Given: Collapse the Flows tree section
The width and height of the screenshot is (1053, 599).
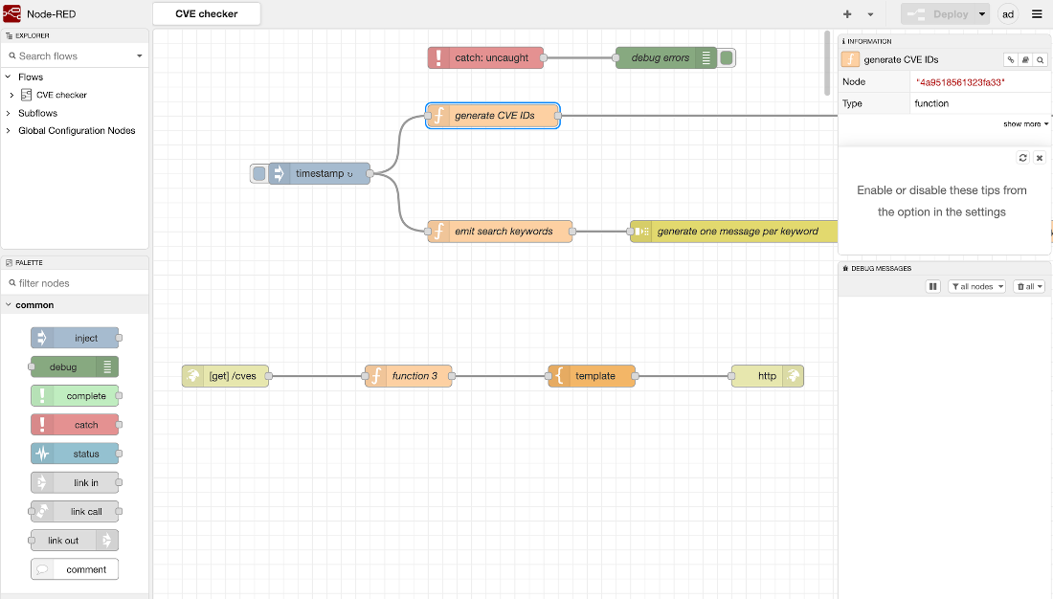Looking at the screenshot, I should (8, 77).
